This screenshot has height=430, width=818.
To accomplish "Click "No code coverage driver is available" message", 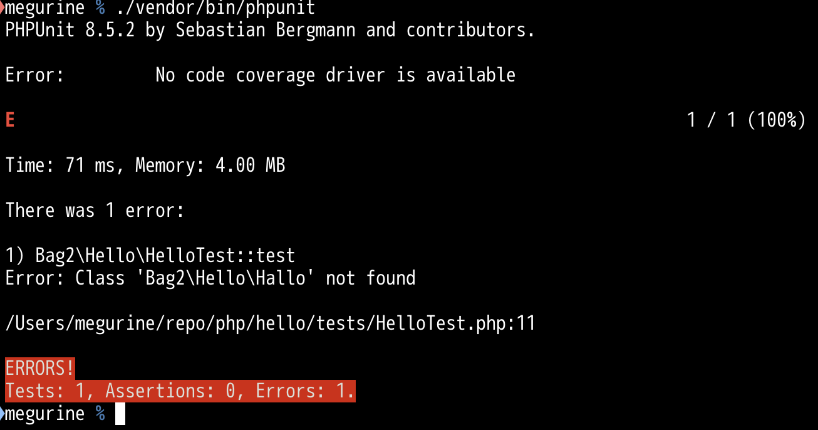I will [x=335, y=75].
